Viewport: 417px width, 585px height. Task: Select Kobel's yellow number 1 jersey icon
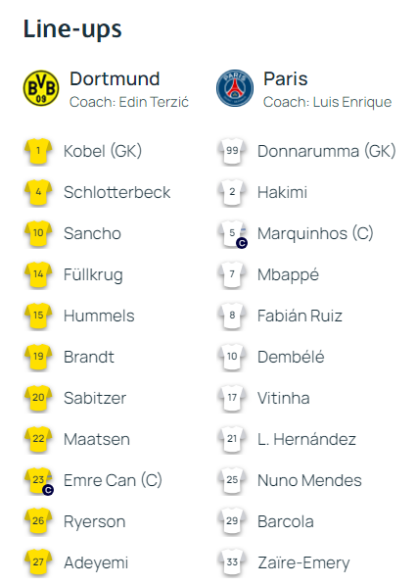[38, 151]
